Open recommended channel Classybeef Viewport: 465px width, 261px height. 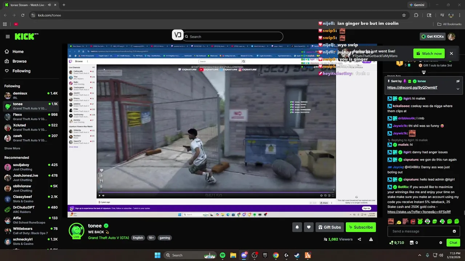coord(31,199)
